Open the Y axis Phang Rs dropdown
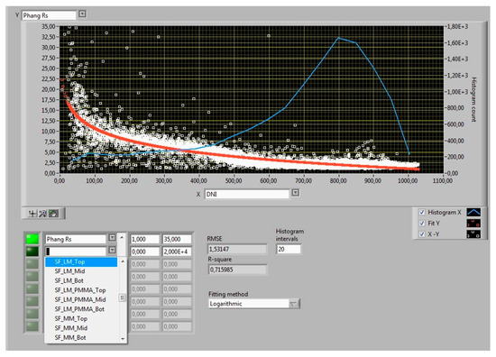 pos(82,14)
